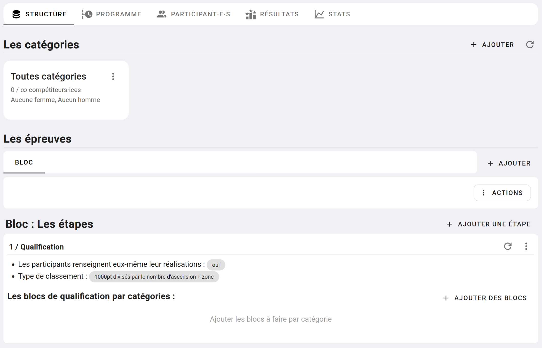
Task: Click the Résultats podium stars icon
Action: (251, 14)
